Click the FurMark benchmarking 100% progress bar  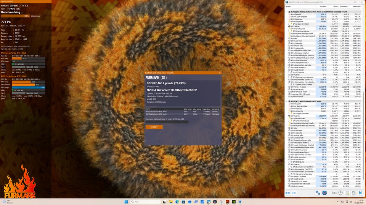15,16
